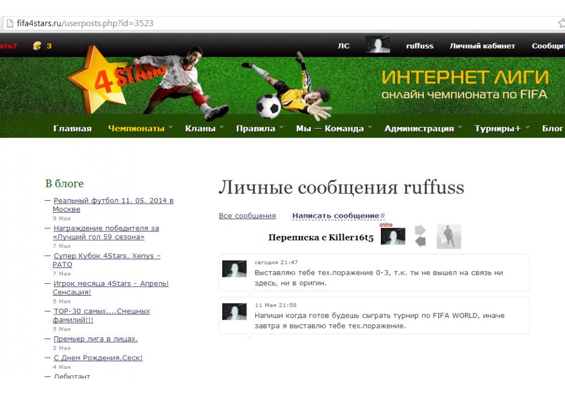
Task: Click the Написать сообщение link
Action: point(336,216)
